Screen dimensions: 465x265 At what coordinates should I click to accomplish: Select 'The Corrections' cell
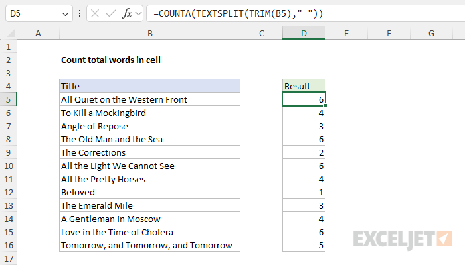click(149, 152)
